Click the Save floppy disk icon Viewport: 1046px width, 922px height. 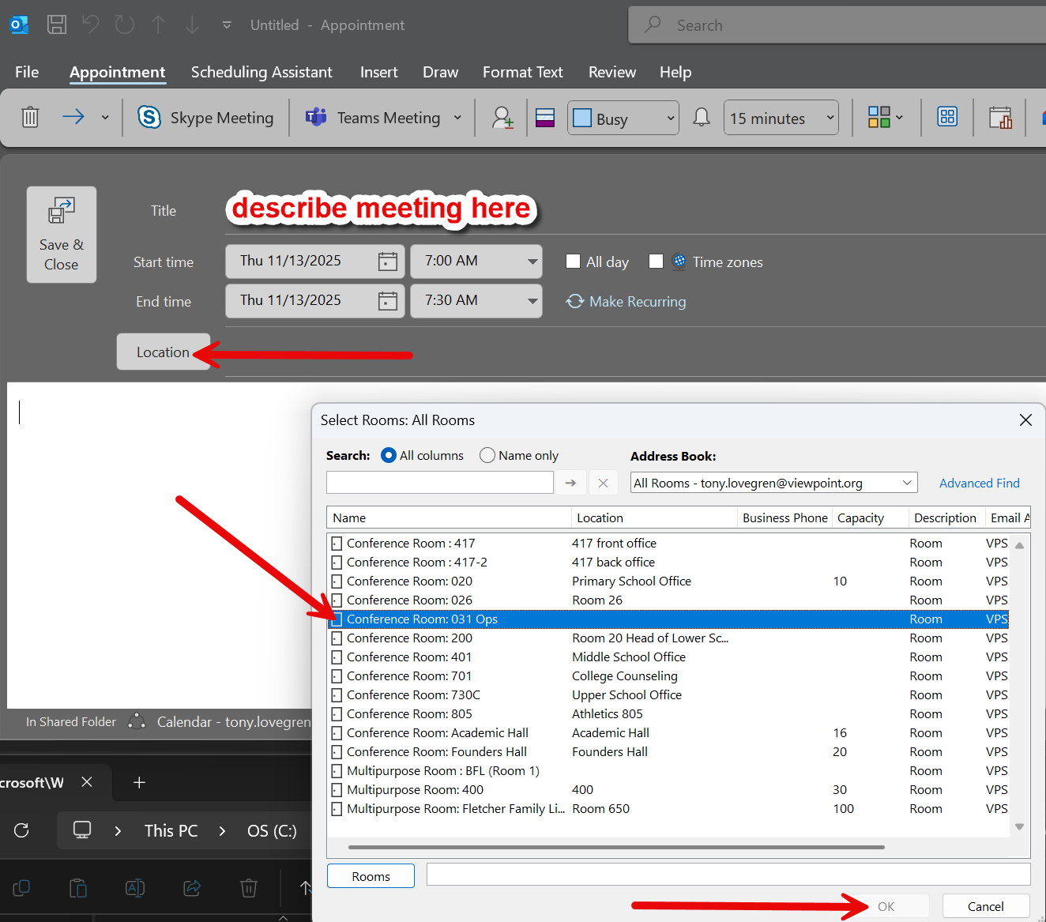(x=57, y=24)
